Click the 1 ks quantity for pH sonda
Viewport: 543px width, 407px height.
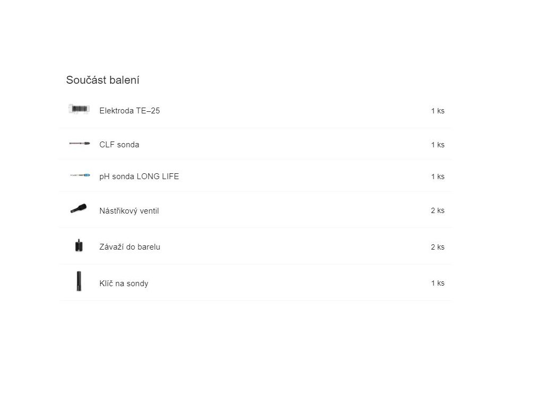coord(437,176)
